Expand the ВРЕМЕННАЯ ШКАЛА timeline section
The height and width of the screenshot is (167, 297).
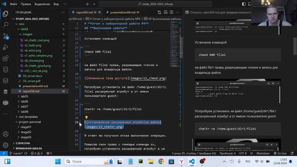coord(29,148)
